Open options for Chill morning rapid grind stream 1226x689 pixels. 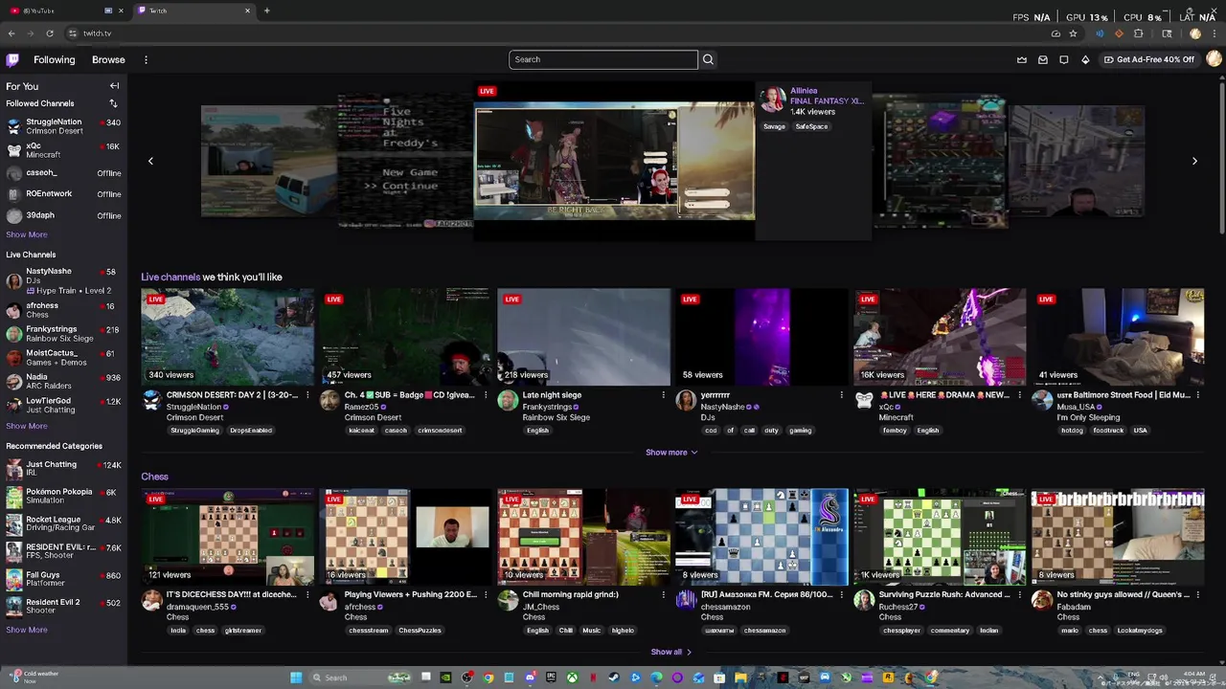(x=663, y=594)
